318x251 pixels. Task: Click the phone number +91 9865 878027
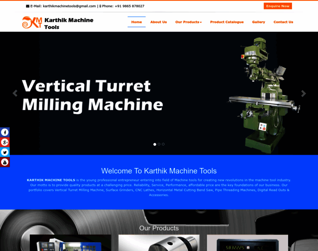(x=130, y=6)
